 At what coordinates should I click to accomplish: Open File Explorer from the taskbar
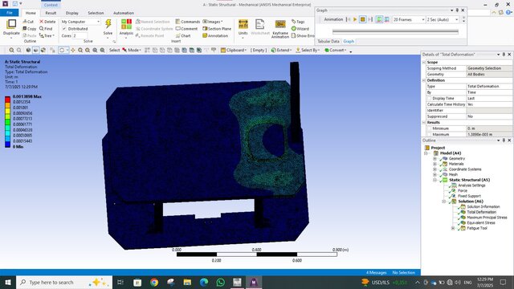coord(187,282)
